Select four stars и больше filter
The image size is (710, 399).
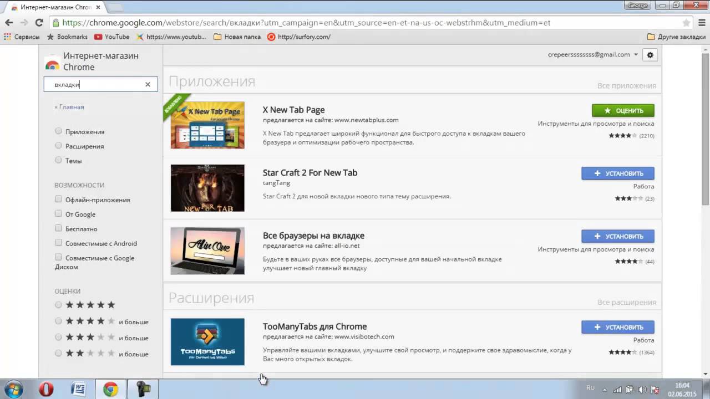coord(58,321)
